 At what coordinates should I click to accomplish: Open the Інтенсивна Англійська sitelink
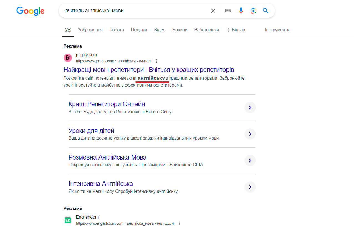click(101, 184)
